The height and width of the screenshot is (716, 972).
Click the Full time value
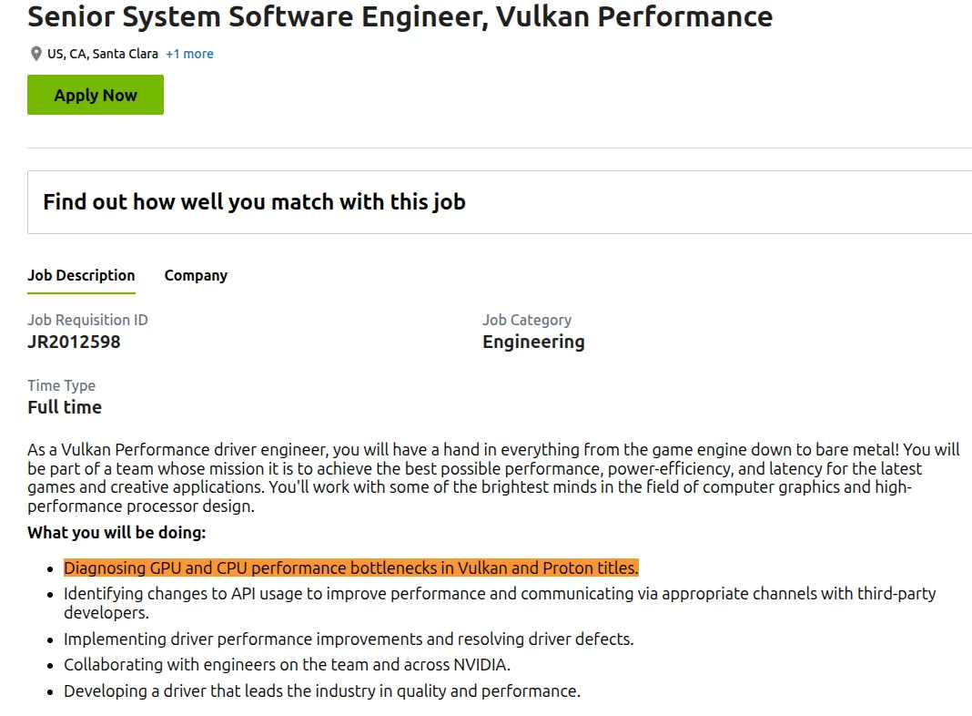pos(64,407)
